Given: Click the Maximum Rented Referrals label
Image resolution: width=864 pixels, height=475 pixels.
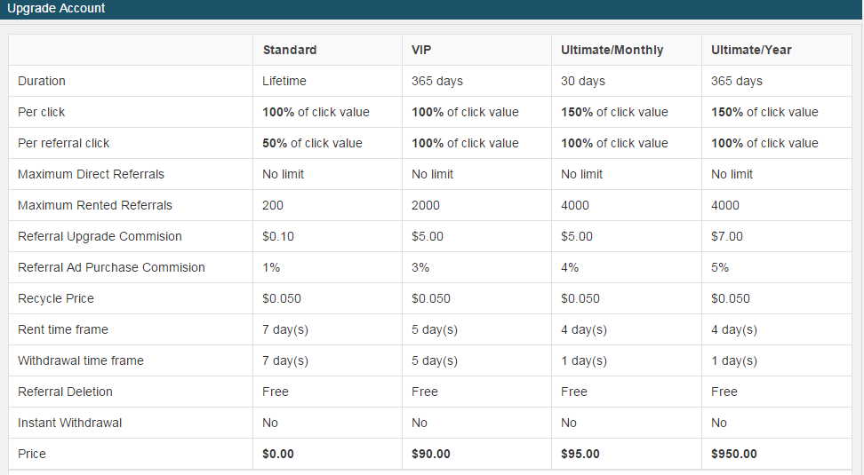Looking at the screenshot, I should 95,205.
